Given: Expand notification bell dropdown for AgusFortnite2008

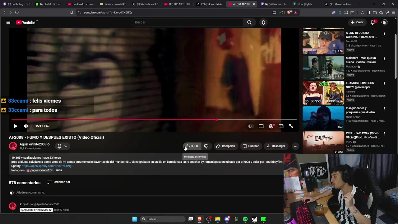Looking at the screenshot, I should click(62, 146).
